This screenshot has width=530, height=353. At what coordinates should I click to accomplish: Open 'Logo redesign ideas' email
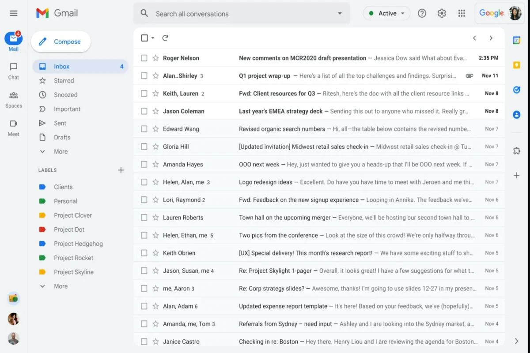[319, 182]
